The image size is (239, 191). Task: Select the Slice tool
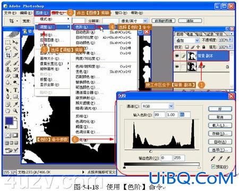[x=15, y=56]
